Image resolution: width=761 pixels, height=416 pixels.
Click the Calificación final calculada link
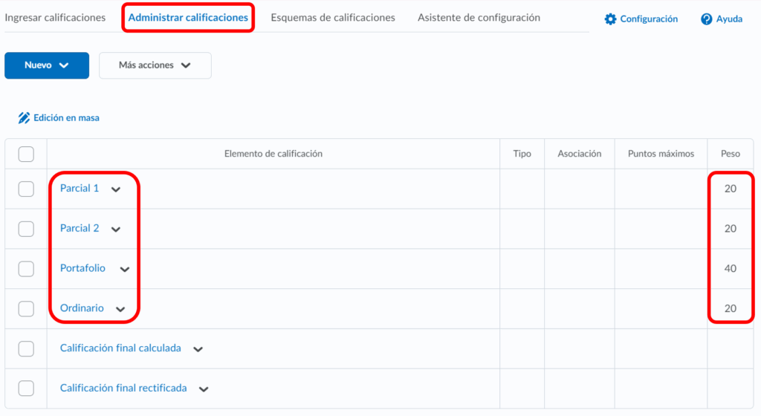click(x=120, y=348)
